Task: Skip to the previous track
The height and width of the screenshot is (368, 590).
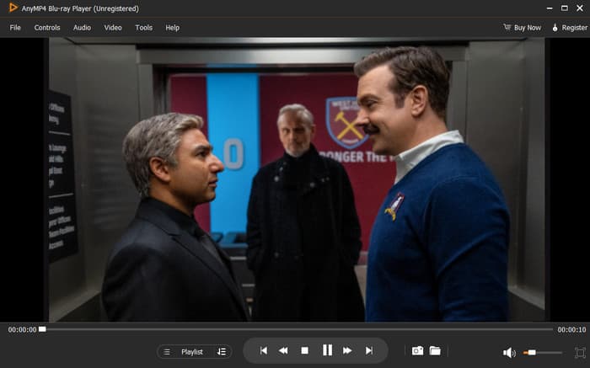Action: [x=264, y=350]
